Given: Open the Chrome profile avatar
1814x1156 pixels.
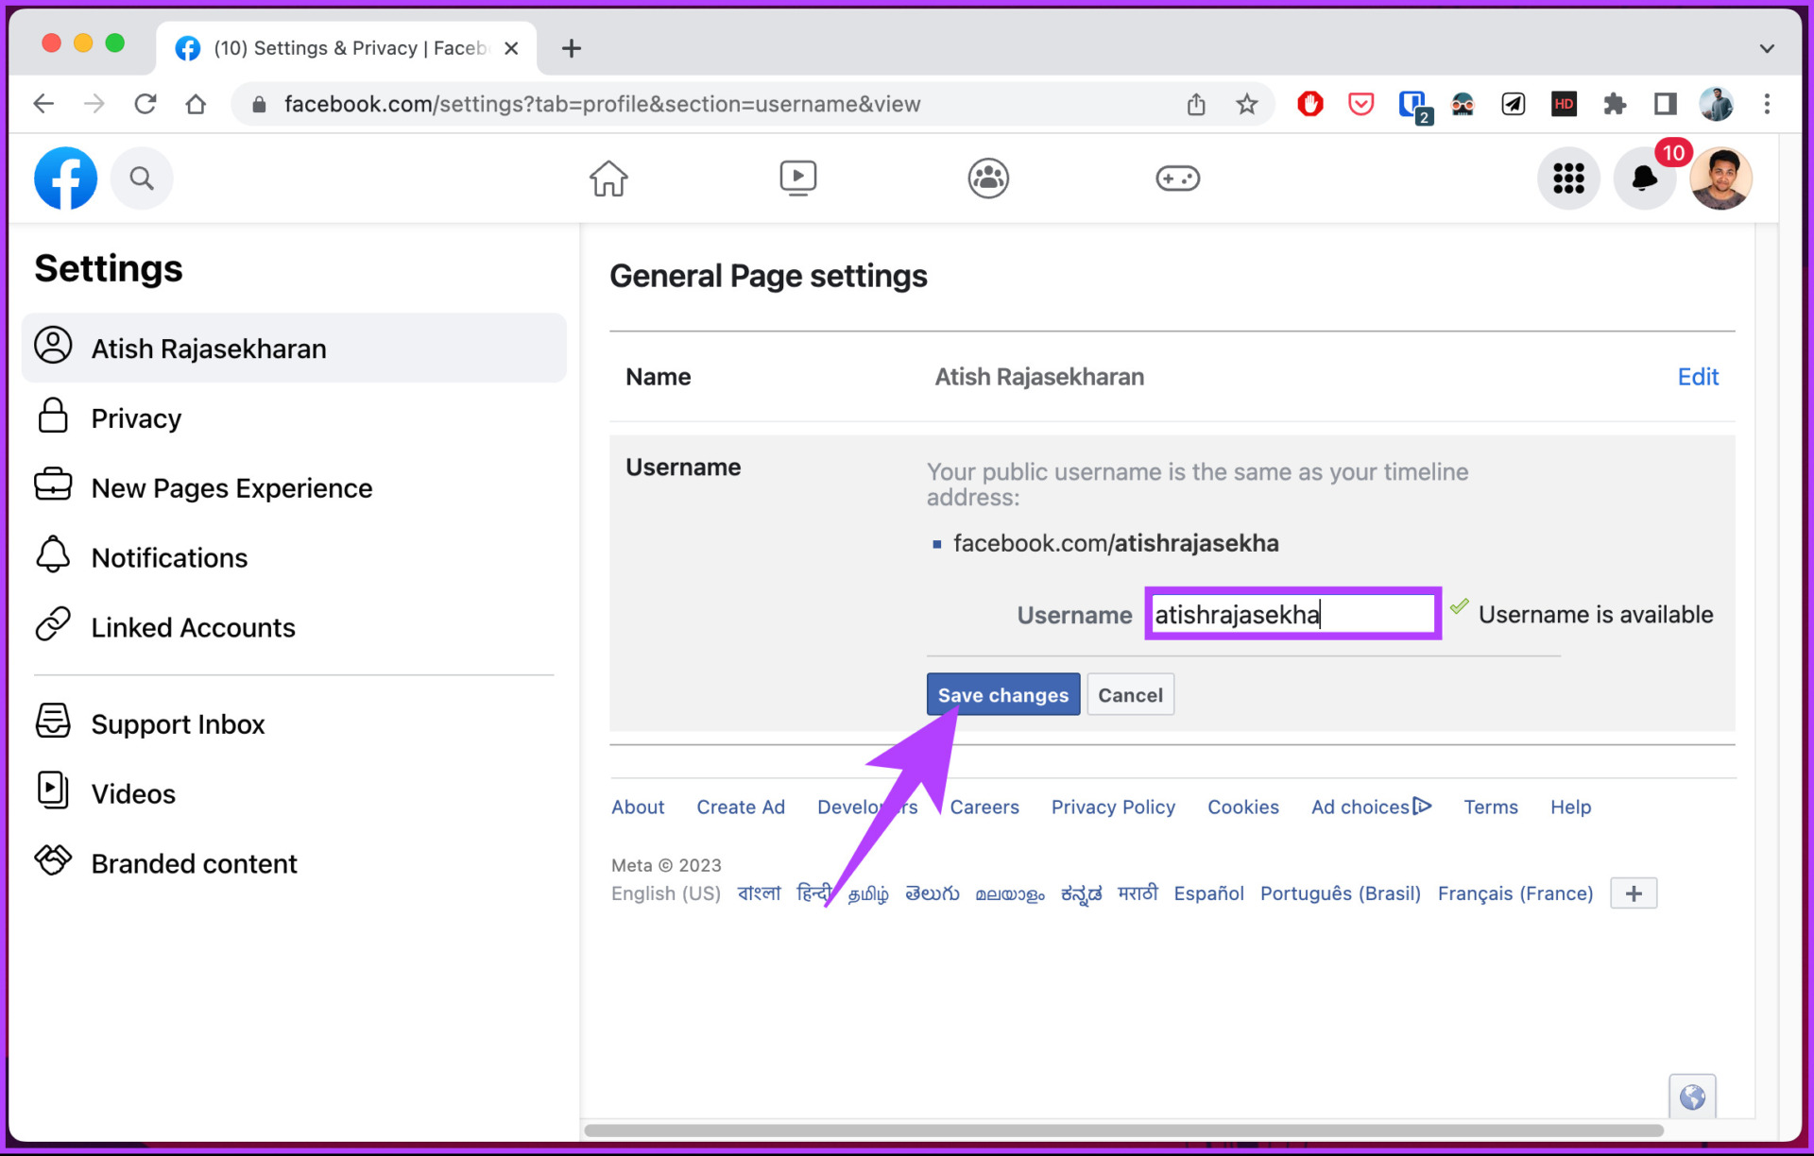Looking at the screenshot, I should (x=1716, y=104).
